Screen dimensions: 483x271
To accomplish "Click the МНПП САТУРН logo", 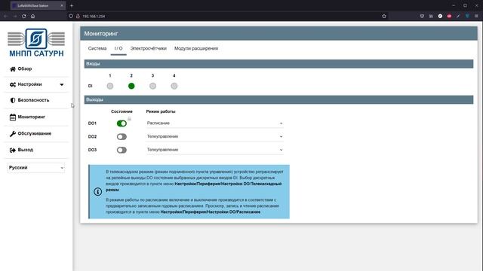I will click(x=36, y=43).
